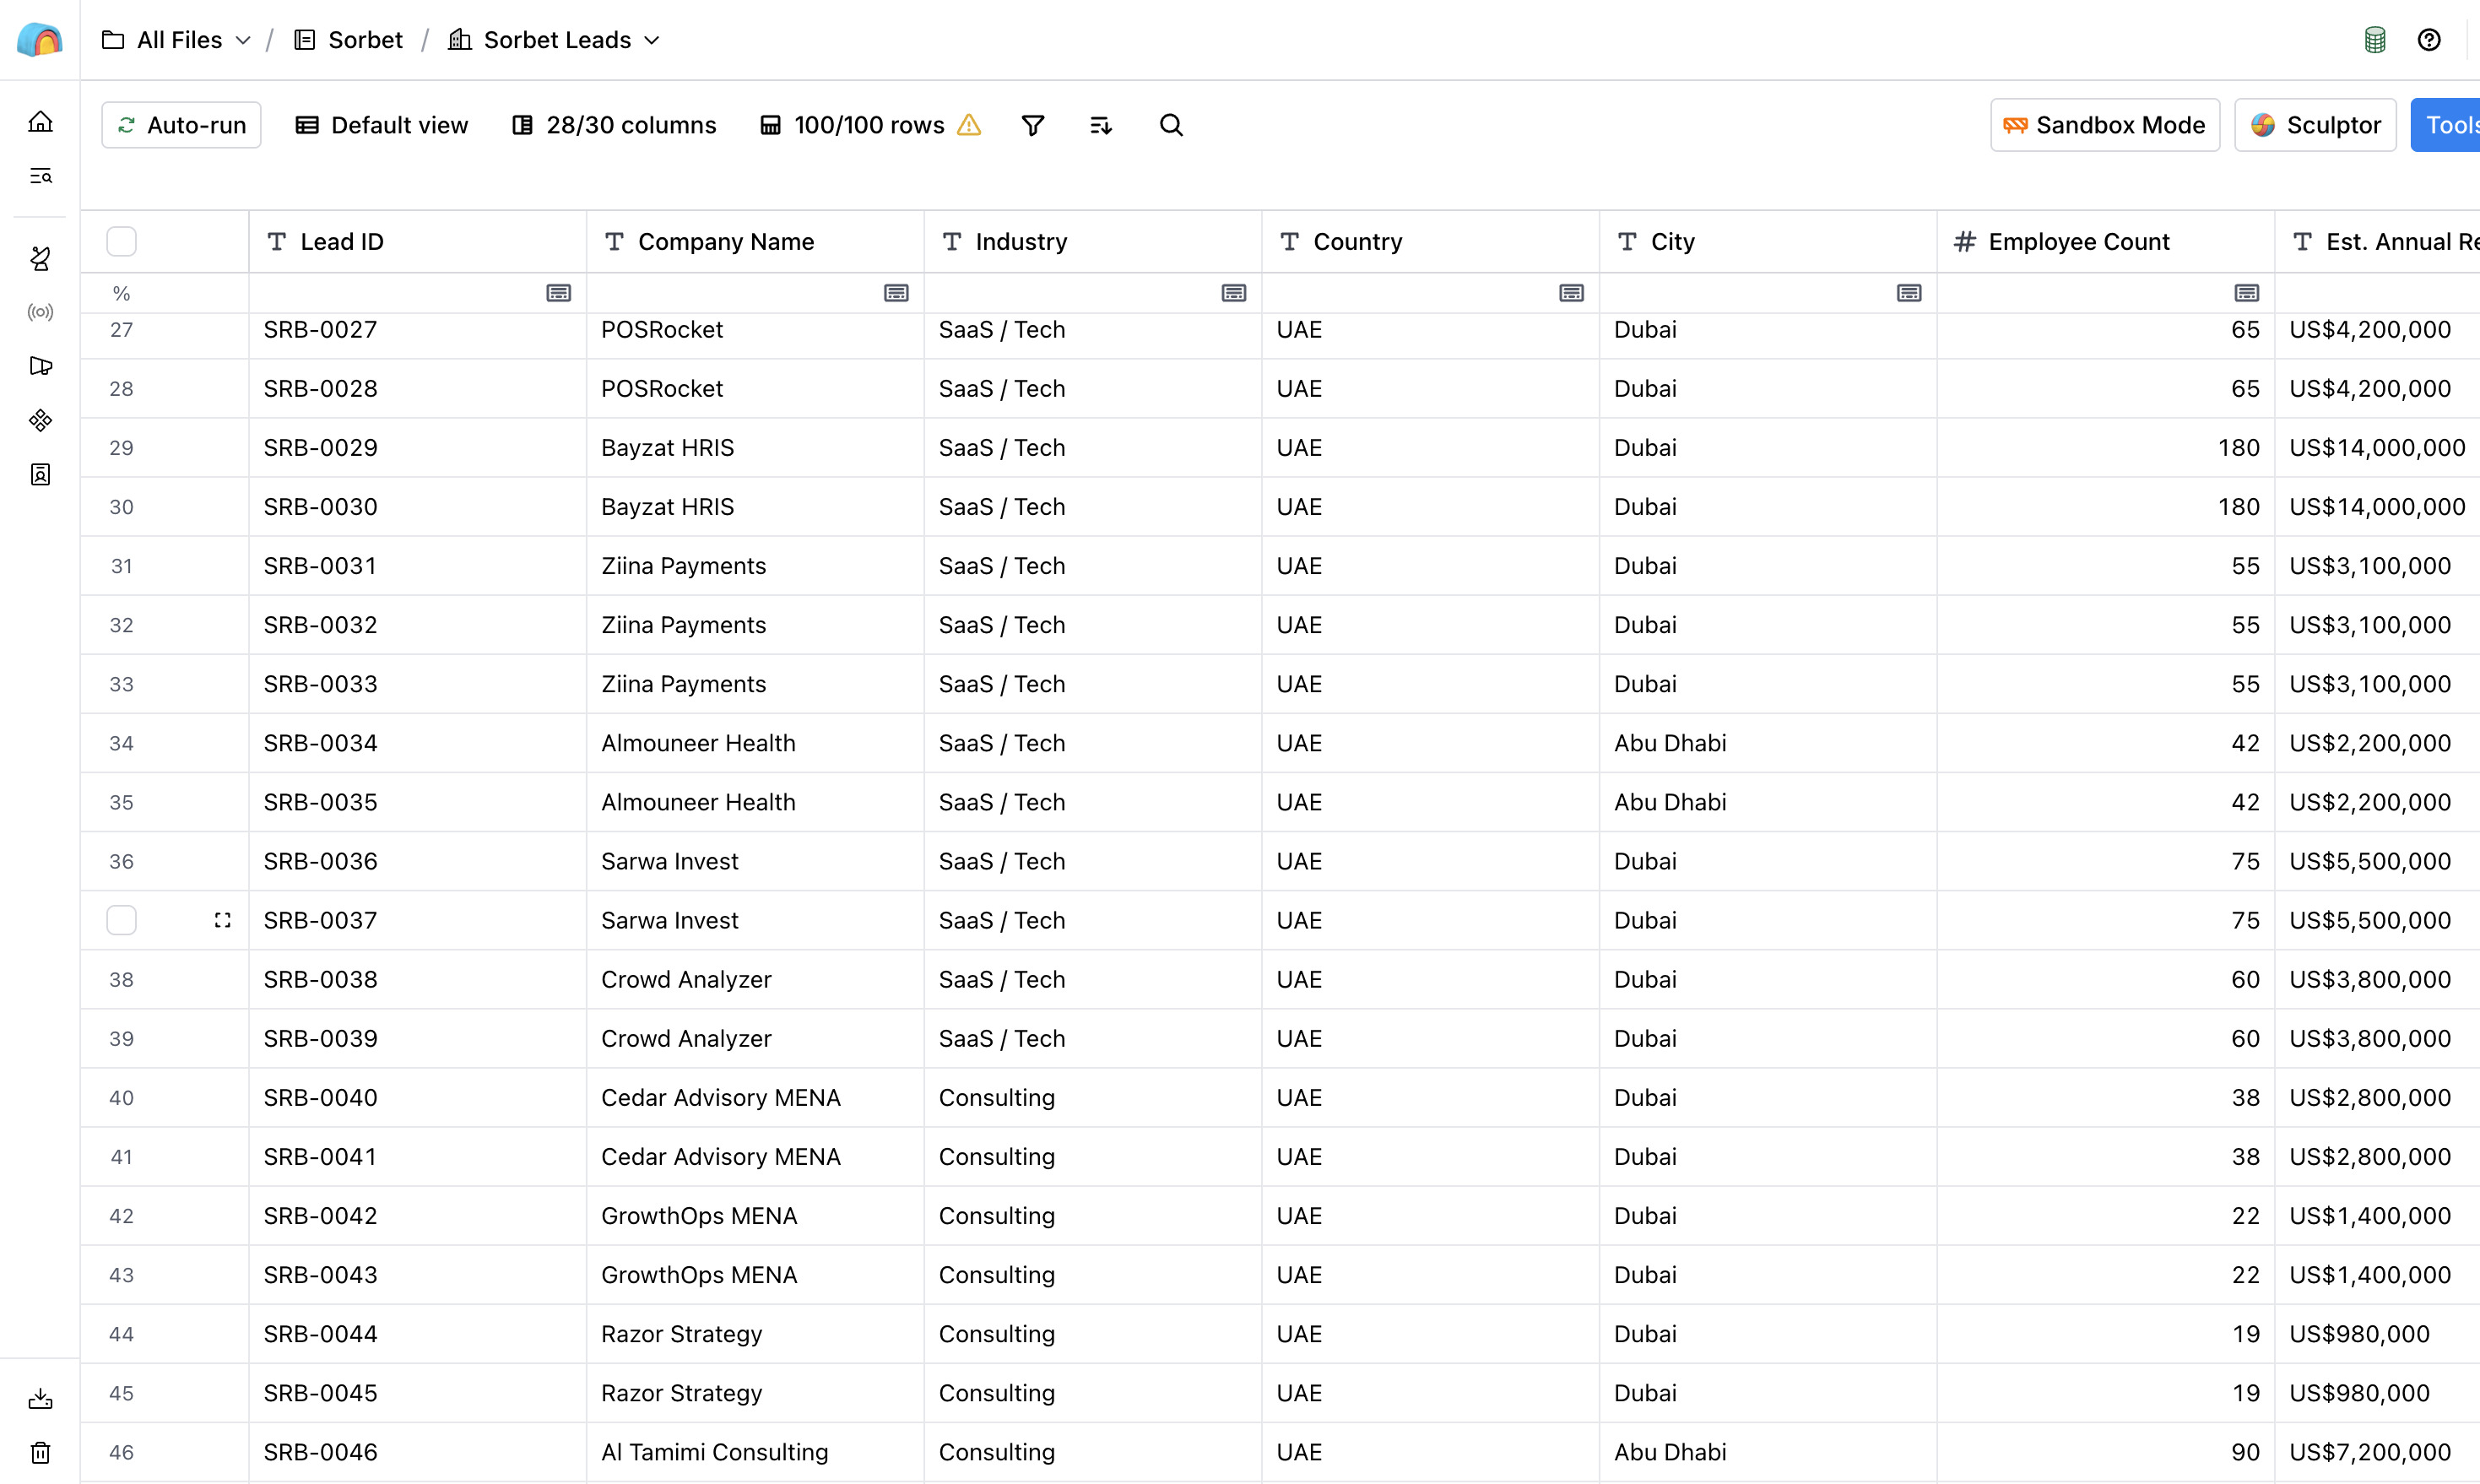Open the list search icon in sidebar
This screenshot has height=1484, width=2480.
[x=40, y=176]
